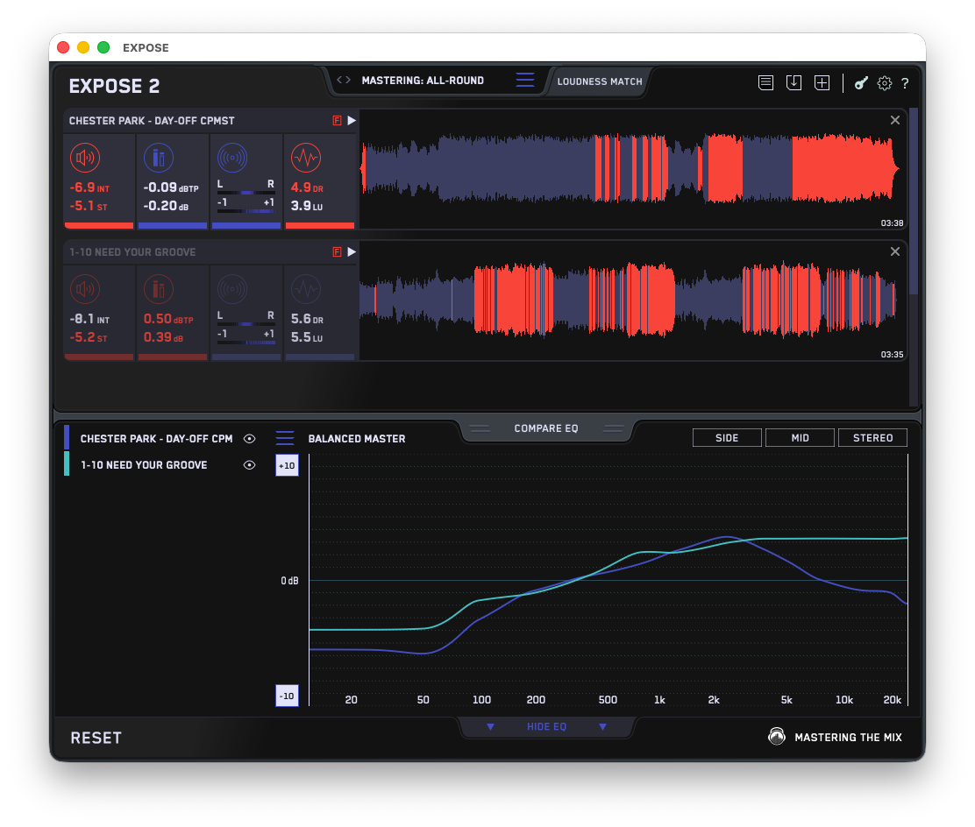The image size is (975, 827).
Task: Remove the Chester Park track with its X
Action: pos(895,120)
